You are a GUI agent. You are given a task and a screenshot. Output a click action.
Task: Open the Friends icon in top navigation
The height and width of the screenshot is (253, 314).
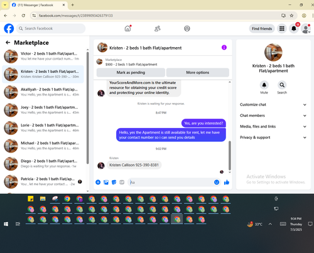158,28
